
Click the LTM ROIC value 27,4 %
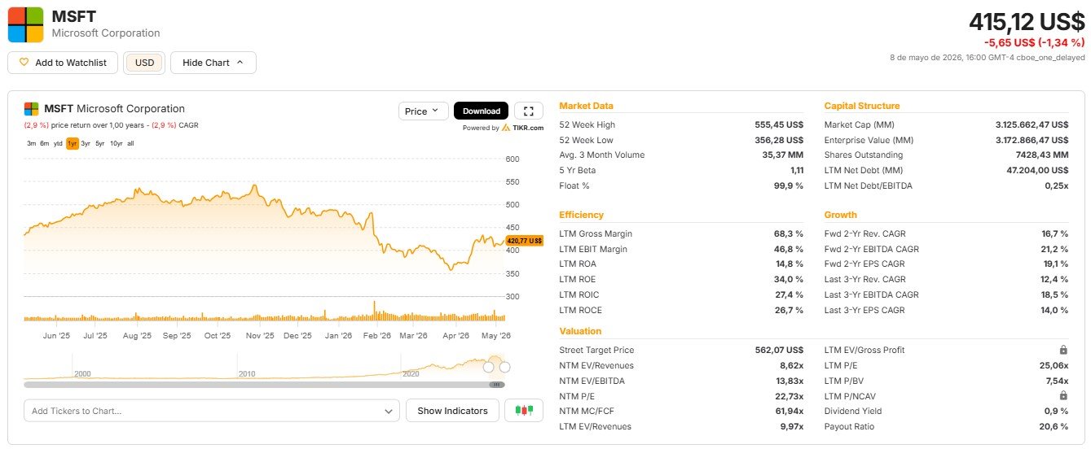point(789,294)
